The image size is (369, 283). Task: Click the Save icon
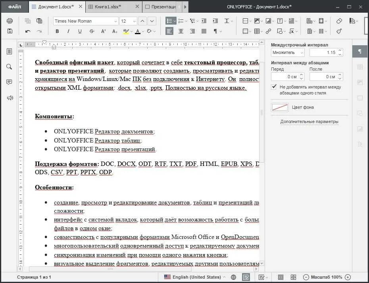pyautogui.click(x=10, y=31)
